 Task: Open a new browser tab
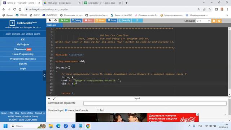point(126,3)
